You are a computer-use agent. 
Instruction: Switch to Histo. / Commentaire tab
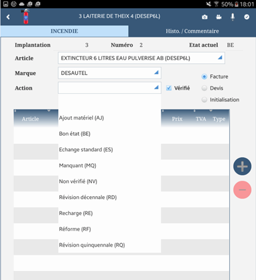click(192, 31)
